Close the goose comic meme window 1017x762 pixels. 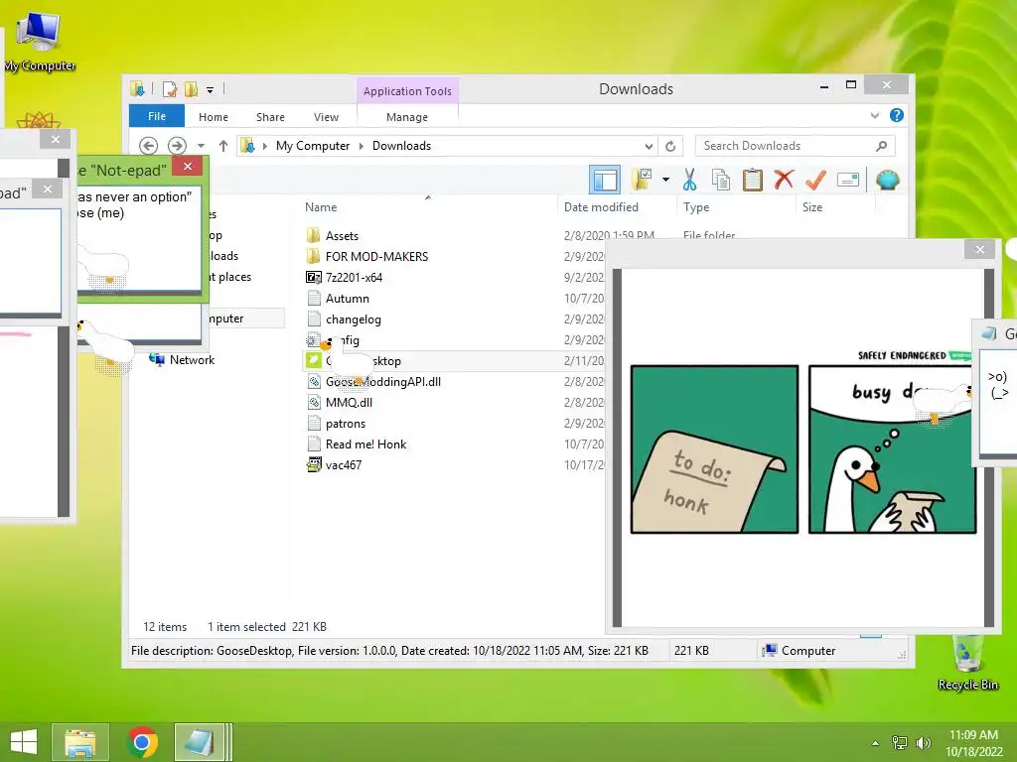[x=979, y=249]
